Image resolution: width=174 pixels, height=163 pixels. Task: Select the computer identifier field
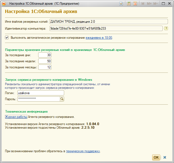(106, 29)
